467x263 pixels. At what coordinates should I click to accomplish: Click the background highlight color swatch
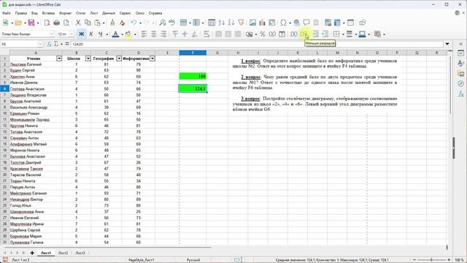[128, 34]
